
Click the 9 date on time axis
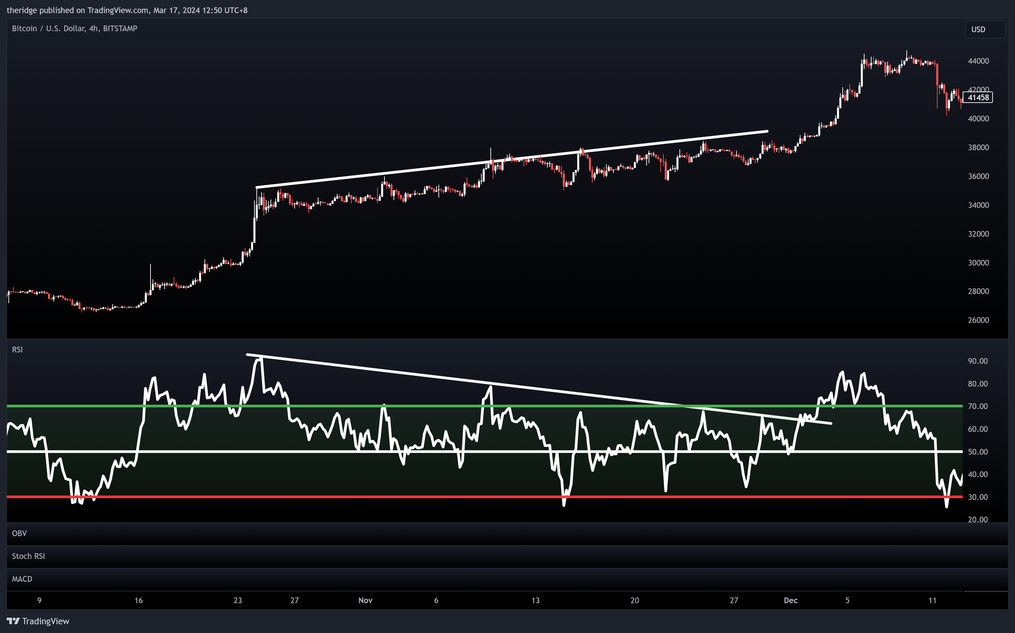click(x=39, y=600)
